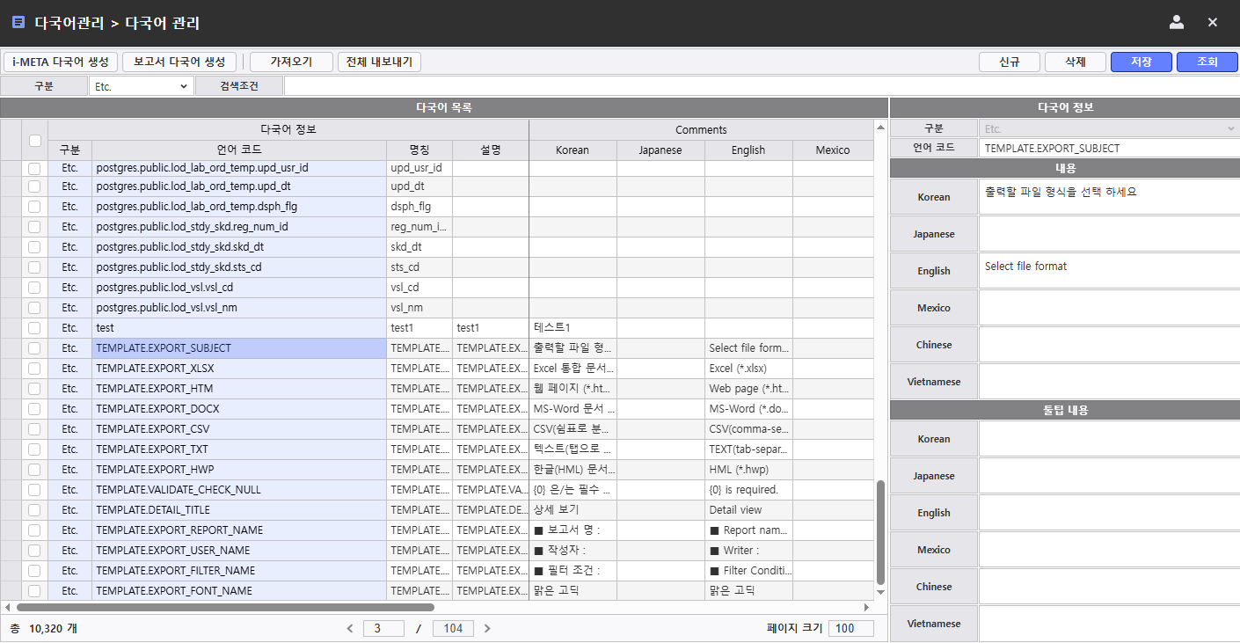The image size is (1240, 643).
Task: Open the 구분 Etc. dropdown
Action: tap(141, 86)
